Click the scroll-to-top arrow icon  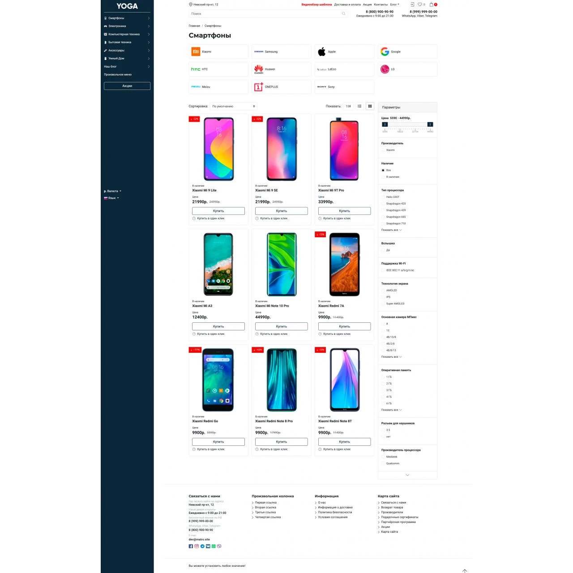pos(465,571)
